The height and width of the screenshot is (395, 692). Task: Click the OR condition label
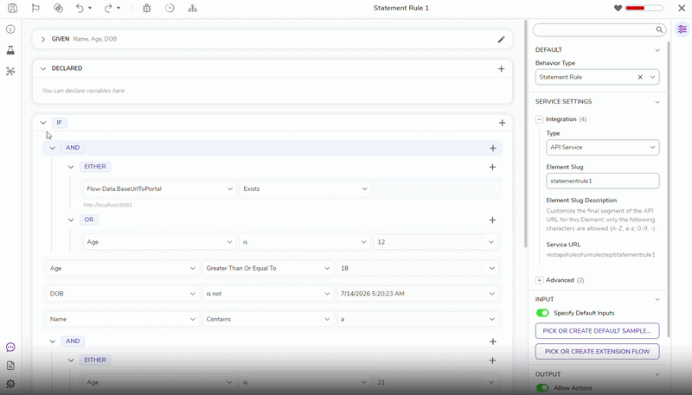click(89, 220)
